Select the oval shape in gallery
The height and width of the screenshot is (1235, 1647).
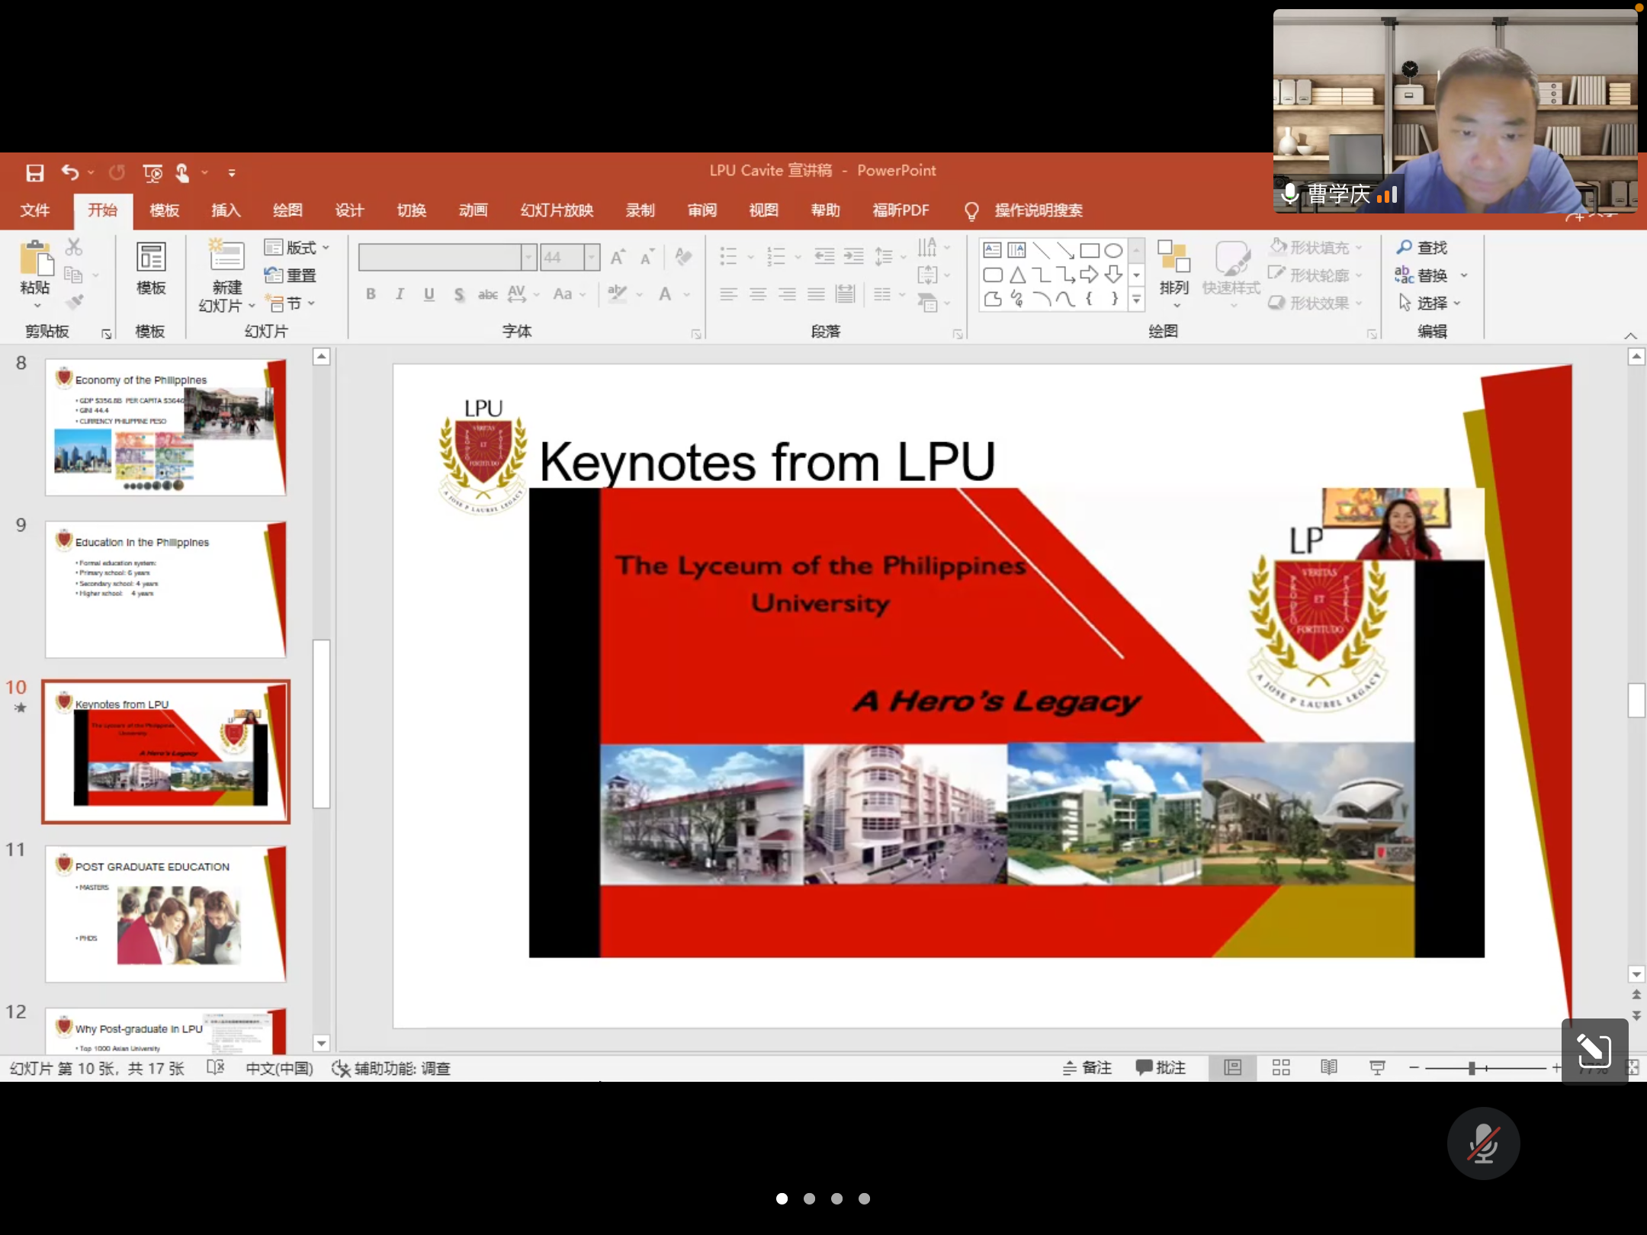pyautogui.click(x=1113, y=250)
